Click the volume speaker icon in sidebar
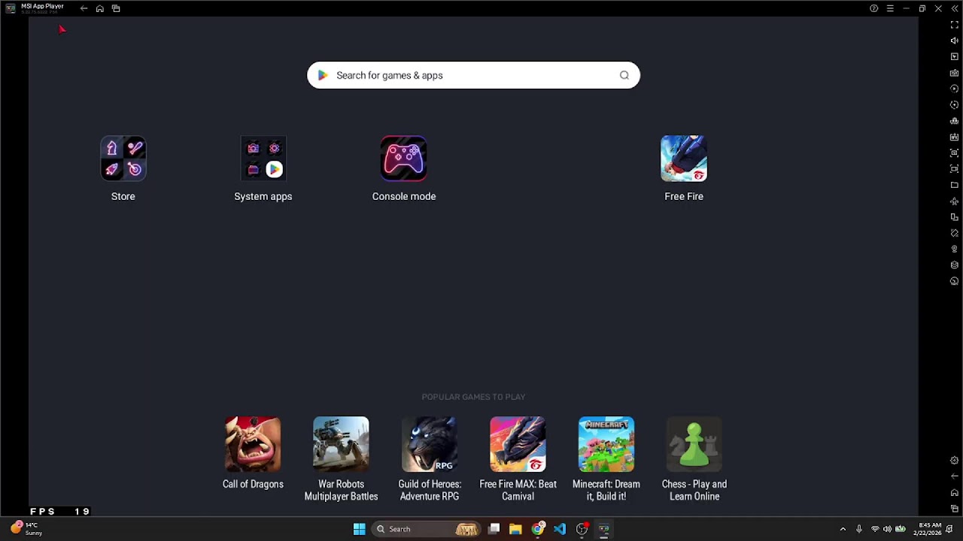Image resolution: width=963 pixels, height=541 pixels. (x=955, y=41)
